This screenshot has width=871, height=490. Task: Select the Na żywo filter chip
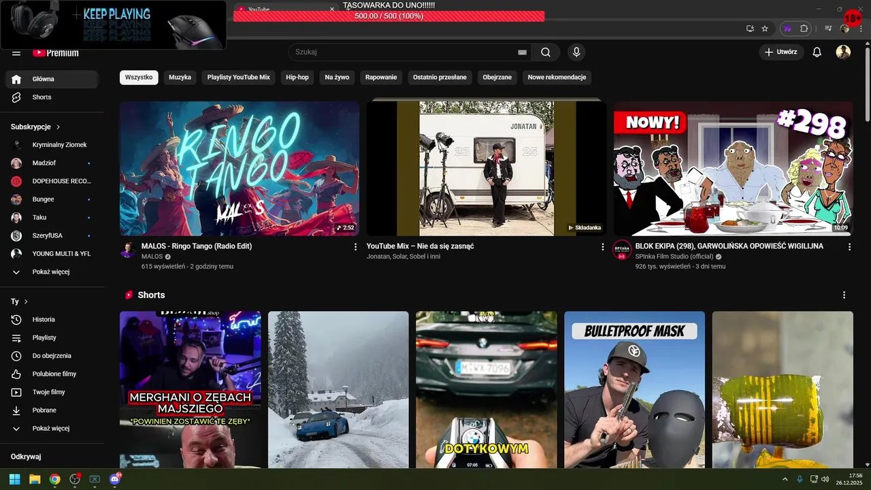tap(337, 78)
